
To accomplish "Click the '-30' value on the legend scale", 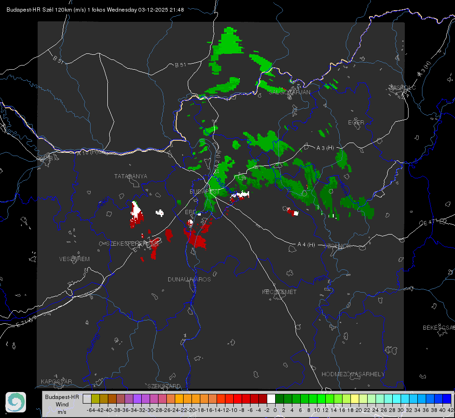I will click(150, 410).
